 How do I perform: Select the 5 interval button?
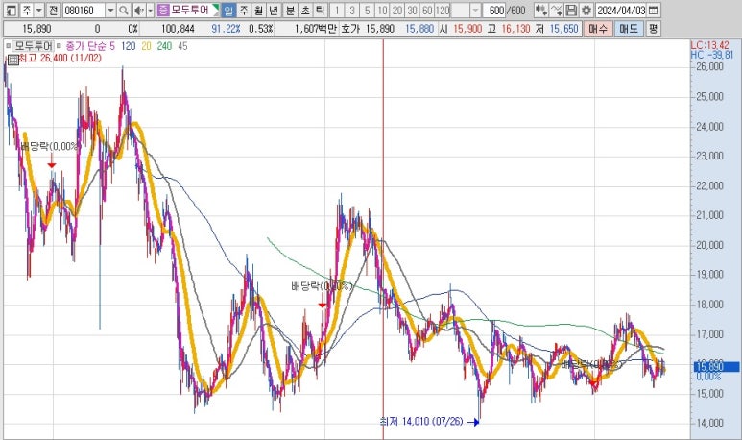368,10
